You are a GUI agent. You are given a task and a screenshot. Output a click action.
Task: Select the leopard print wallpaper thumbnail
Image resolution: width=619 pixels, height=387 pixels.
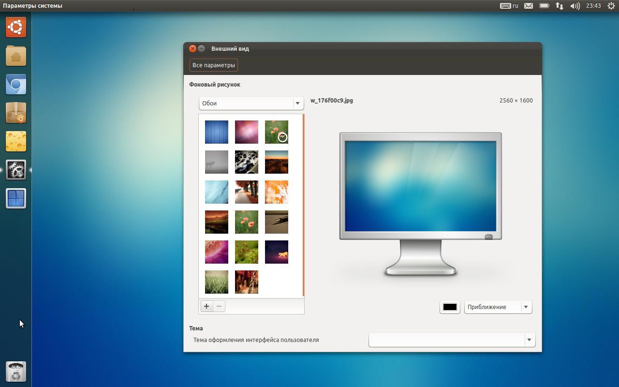(x=246, y=162)
